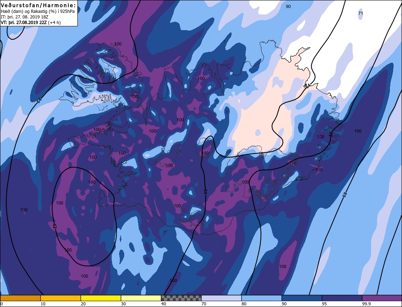Click the 'Veðurstofan/Harmonie:' title text
Screen dimensions: 402x307
click(38, 5)
